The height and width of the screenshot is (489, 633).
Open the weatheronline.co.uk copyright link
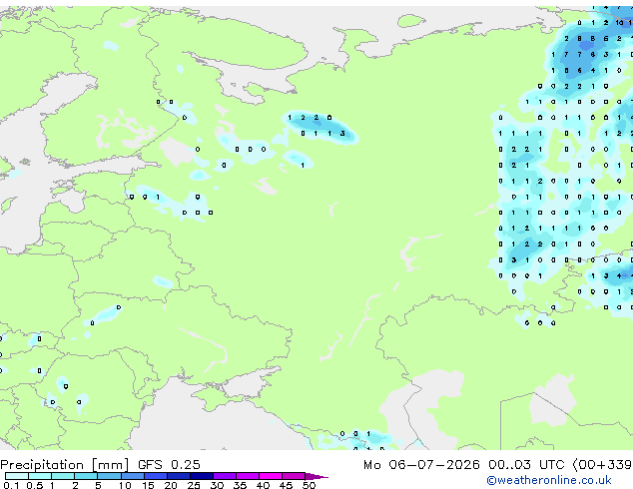pos(549,480)
